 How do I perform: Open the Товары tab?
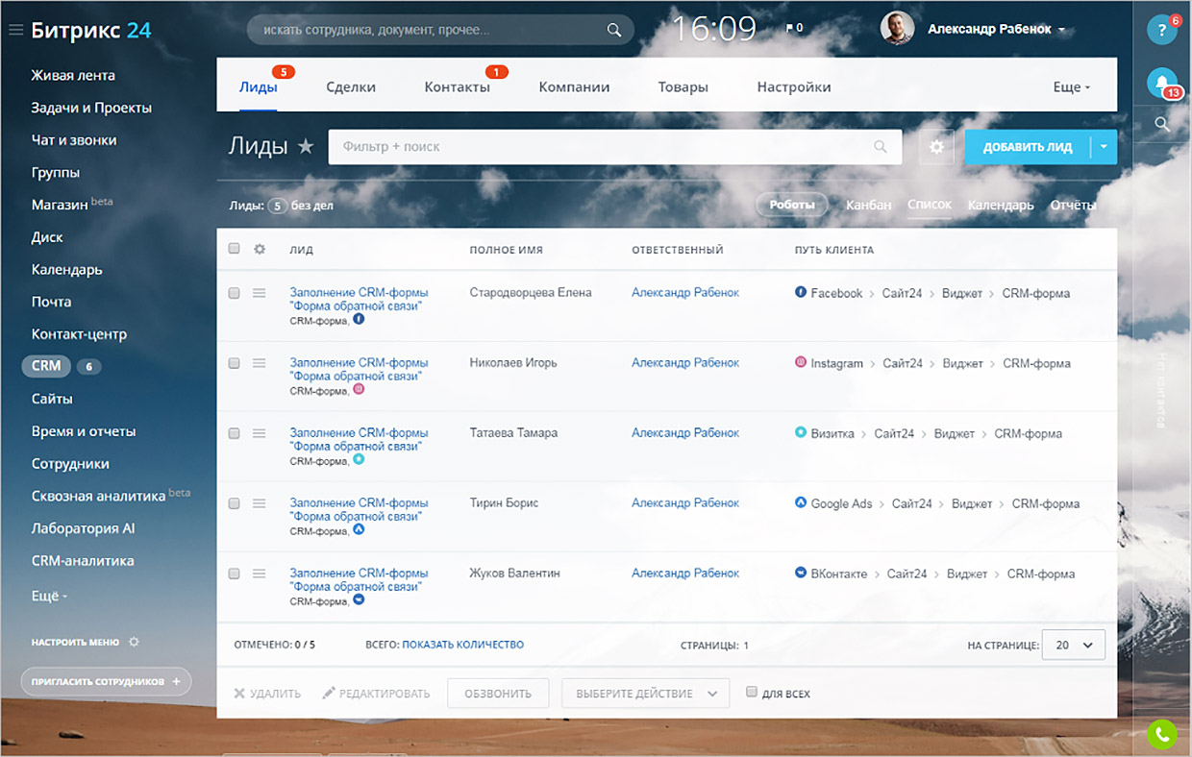pos(683,86)
